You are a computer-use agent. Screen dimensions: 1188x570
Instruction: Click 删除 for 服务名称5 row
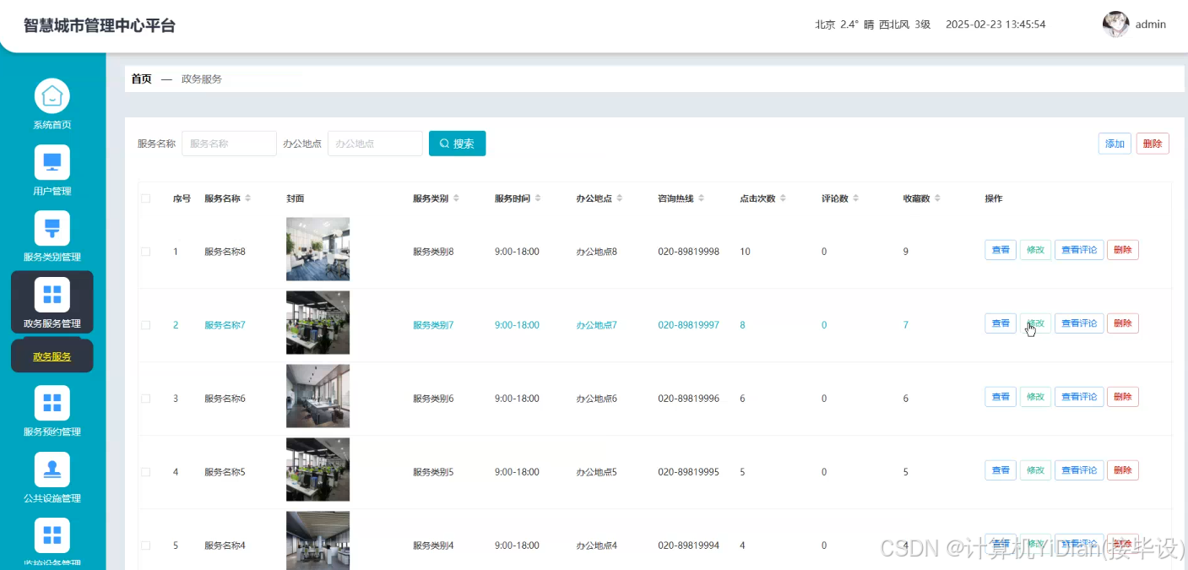(x=1122, y=470)
